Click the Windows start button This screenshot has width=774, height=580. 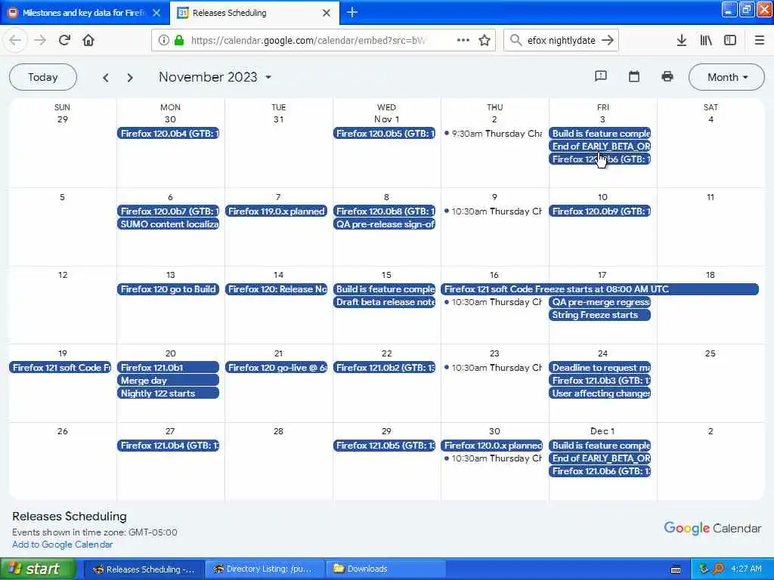[38, 569]
